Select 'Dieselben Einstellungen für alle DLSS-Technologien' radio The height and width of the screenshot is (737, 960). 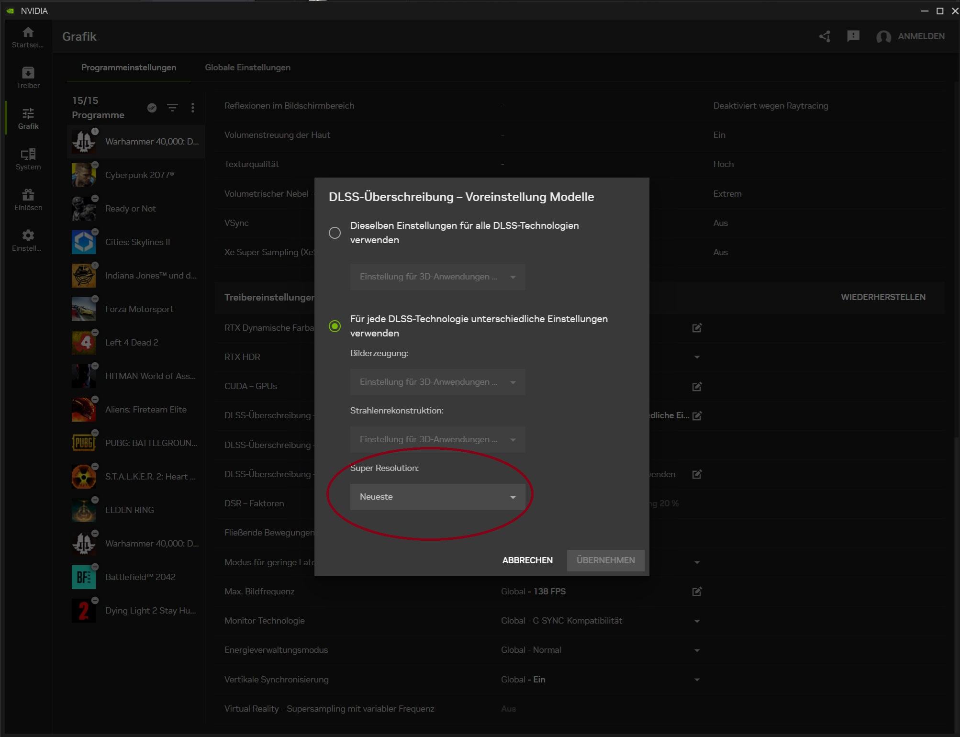335,233
